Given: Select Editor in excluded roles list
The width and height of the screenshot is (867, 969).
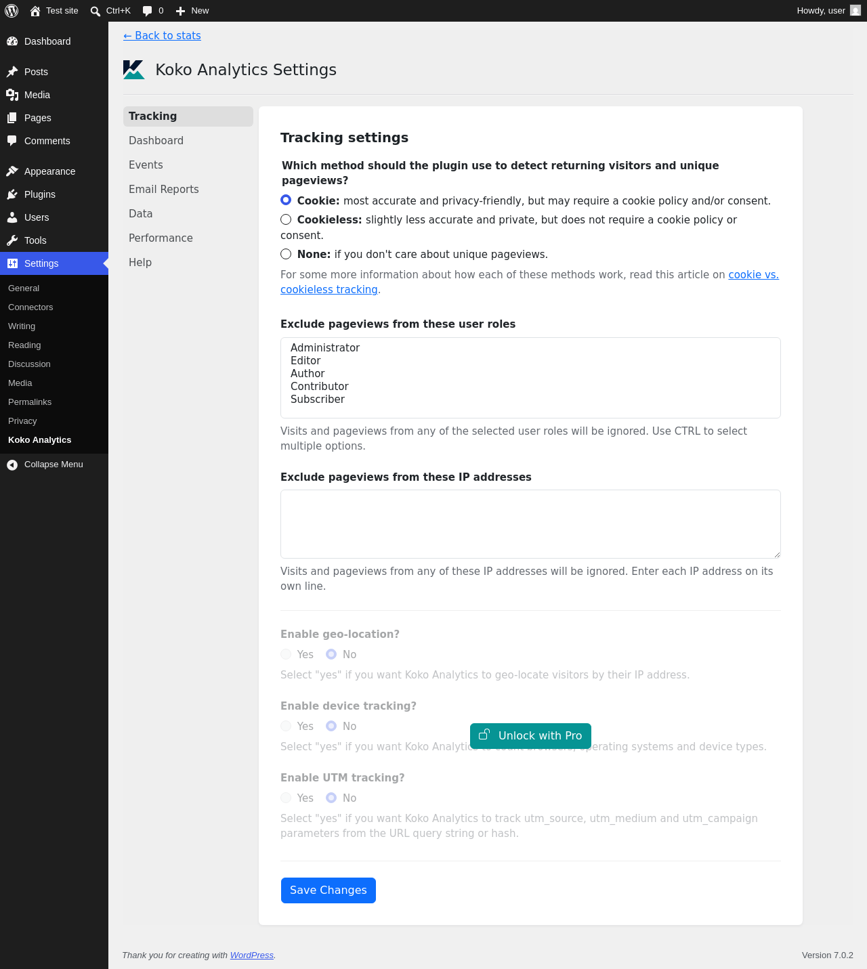Looking at the screenshot, I should tap(530, 361).
